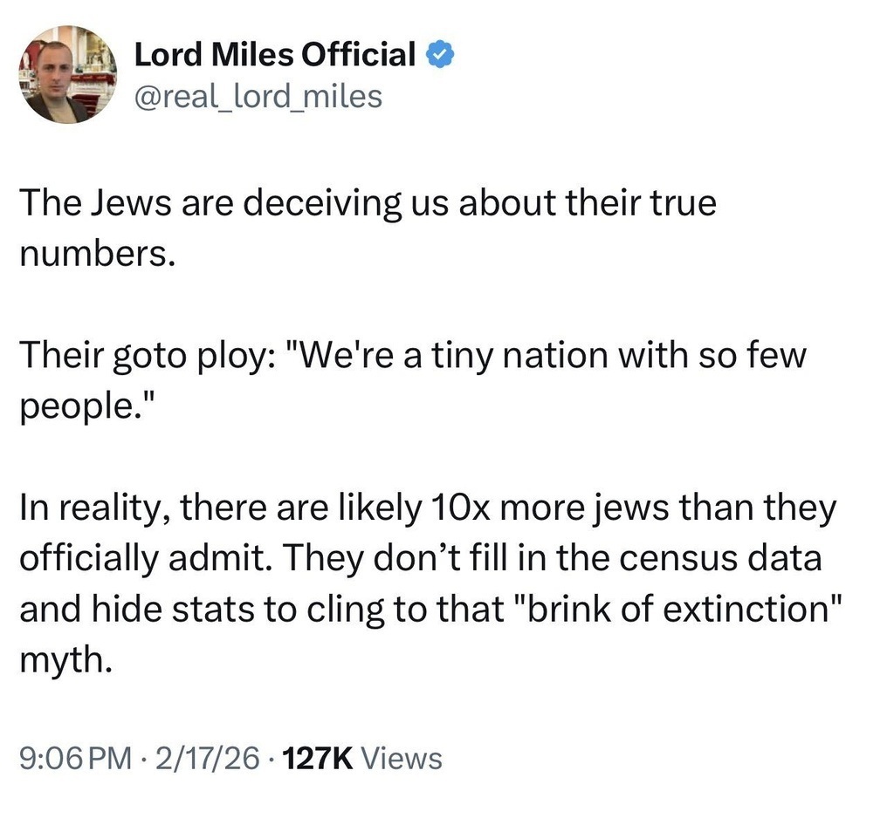Click the 2/17/26 post date
This screenshot has width=894, height=825.
click(205, 759)
